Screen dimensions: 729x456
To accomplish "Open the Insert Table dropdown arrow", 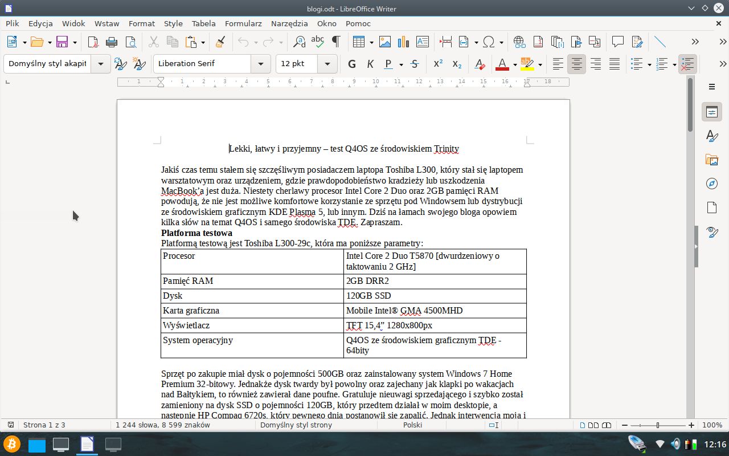I will (371, 42).
